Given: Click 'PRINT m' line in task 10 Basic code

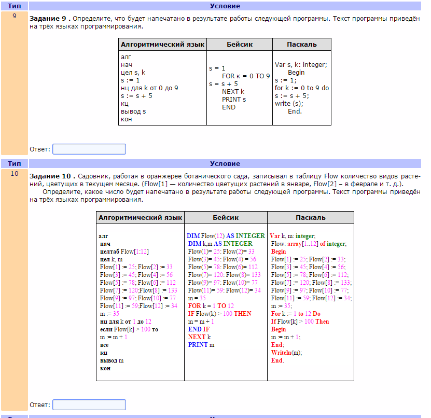Looking at the screenshot, I should tap(201, 345).
